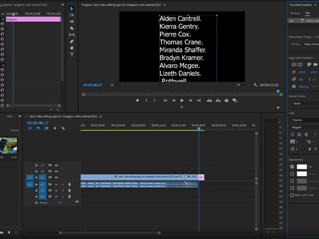Select the Track Select Forward tool
Screen dimensions: 319x239
point(72,15)
